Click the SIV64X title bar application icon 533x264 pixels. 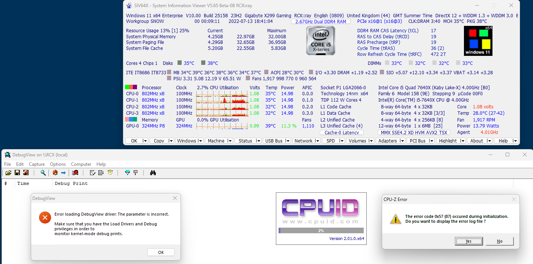(129, 5)
